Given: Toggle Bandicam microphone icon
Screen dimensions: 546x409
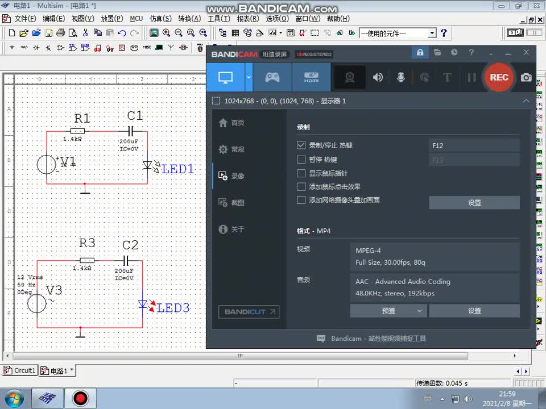Looking at the screenshot, I should (x=401, y=77).
